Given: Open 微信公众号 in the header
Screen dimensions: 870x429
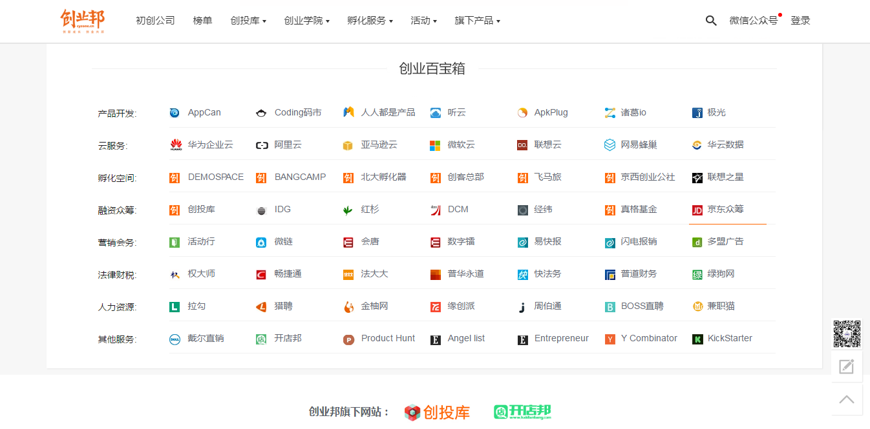Looking at the screenshot, I should click(754, 21).
